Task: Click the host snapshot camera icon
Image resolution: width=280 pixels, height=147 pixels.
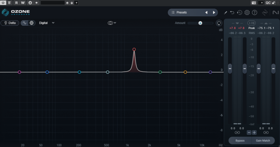Action: tap(253, 3)
